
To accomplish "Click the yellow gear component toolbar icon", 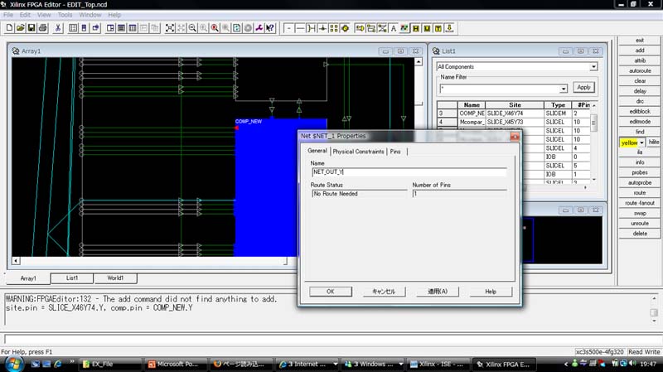I will (345, 28).
